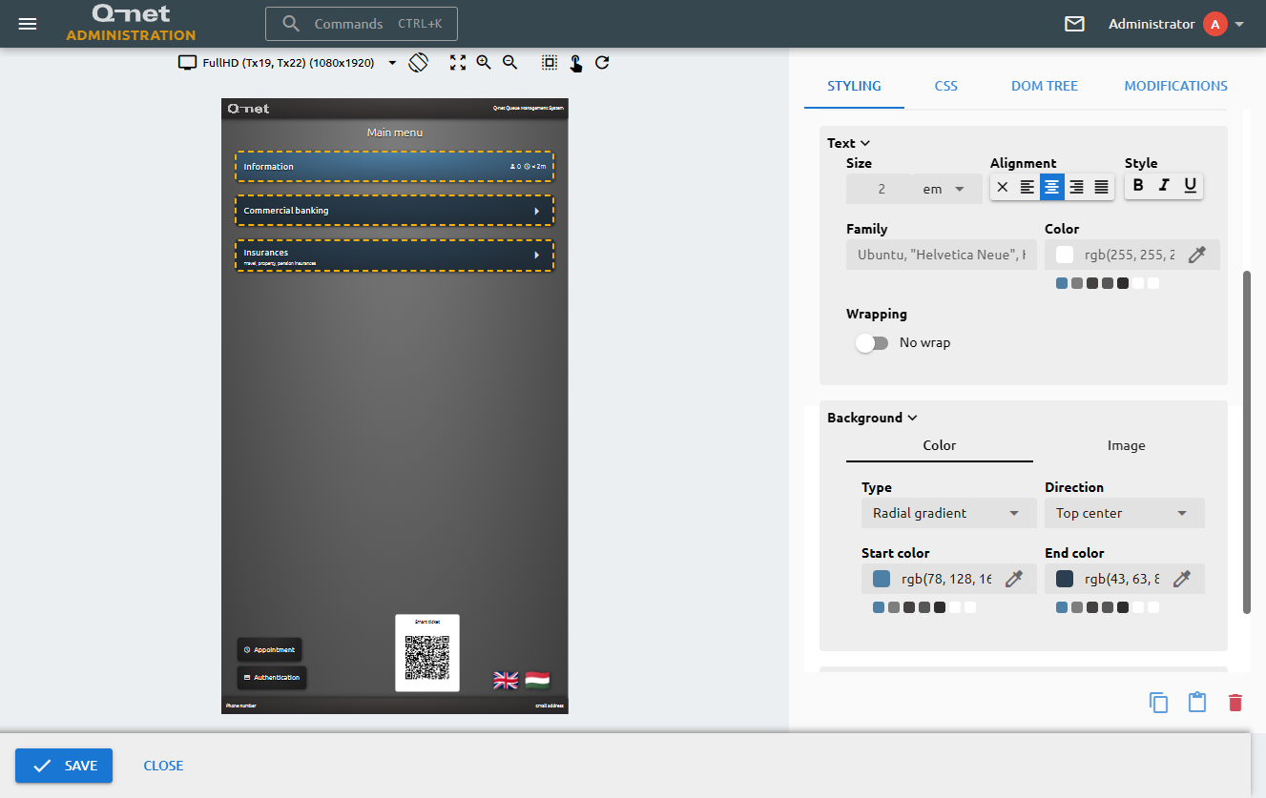
Task: Rotate the screen preview orientation
Action: click(418, 63)
